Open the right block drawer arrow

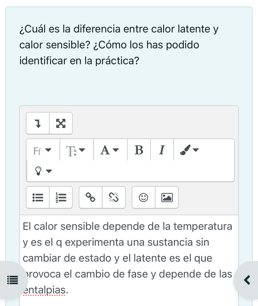point(247,280)
